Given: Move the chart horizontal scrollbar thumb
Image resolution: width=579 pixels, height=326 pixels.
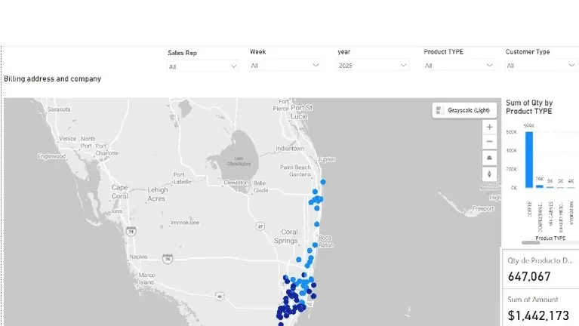Looking at the screenshot, I should coord(531,242).
